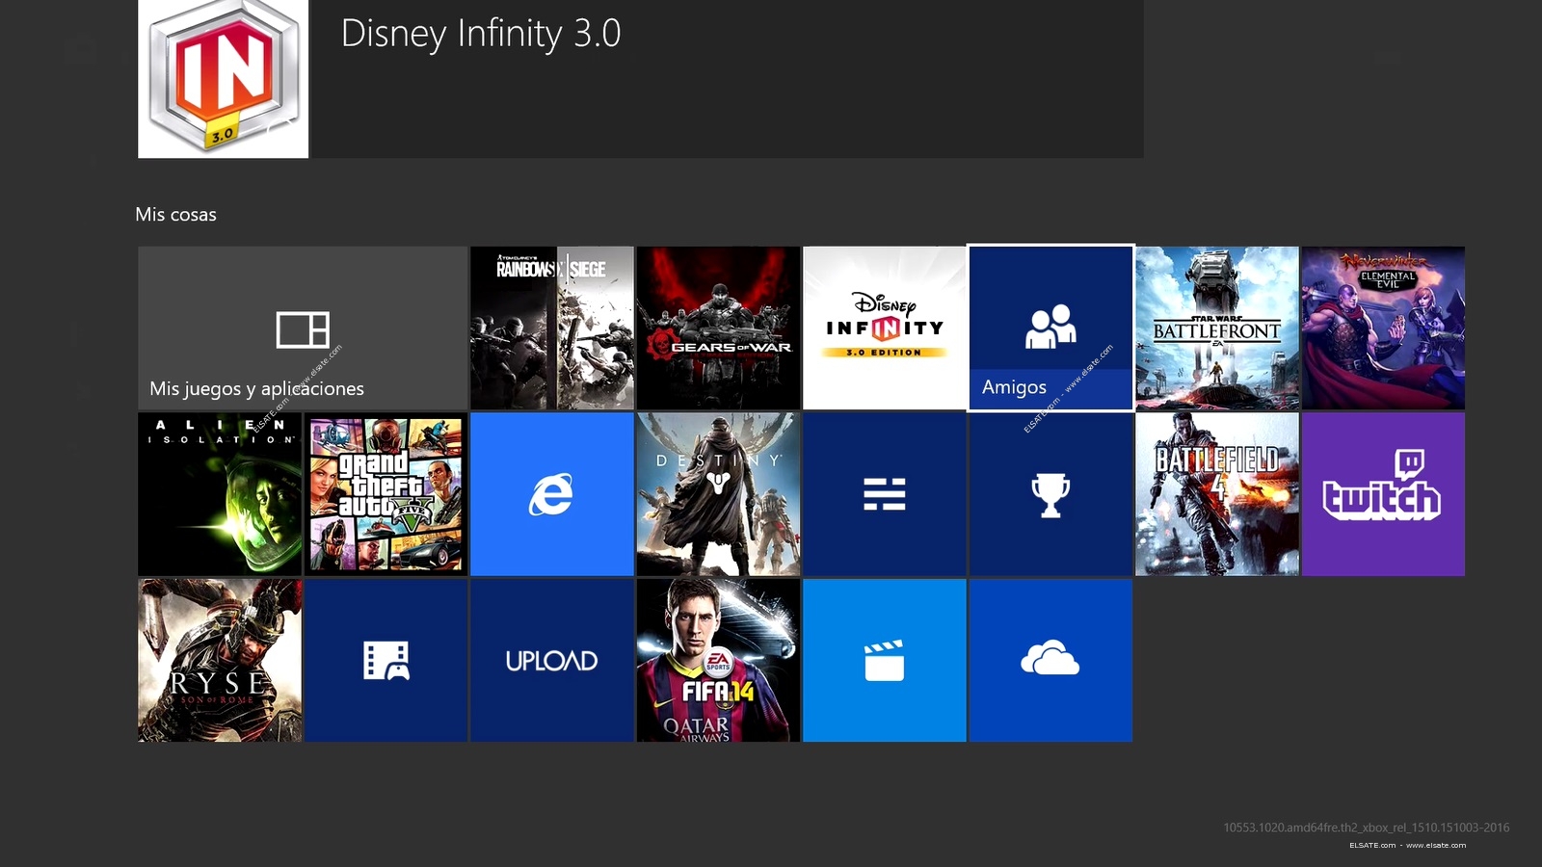Open the Amigos friends tile
This screenshot has width=1542, height=867.
click(x=1050, y=328)
